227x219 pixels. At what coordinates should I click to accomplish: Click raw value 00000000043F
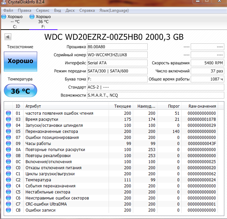tap(202, 144)
